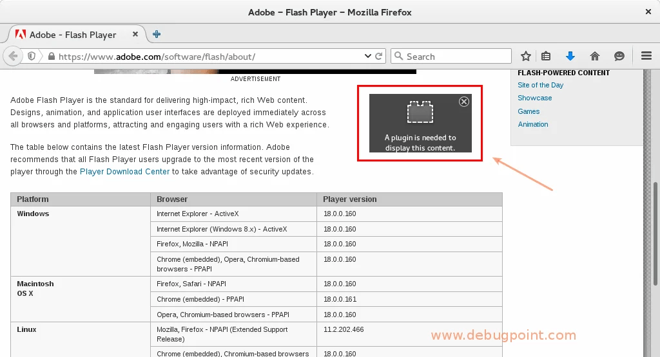
Task: Select the Macintosh OS X platform cell
Action: [x=81, y=299]
